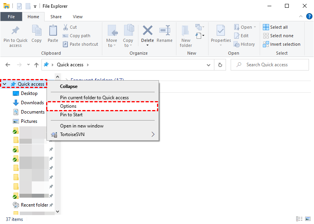Click Quick access in the address bar
Image resolution: width=314 pixels, height=224 pixels.
(x=70, y=65)
